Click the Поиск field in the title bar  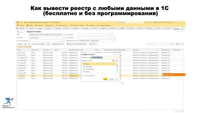click(130, 22)
